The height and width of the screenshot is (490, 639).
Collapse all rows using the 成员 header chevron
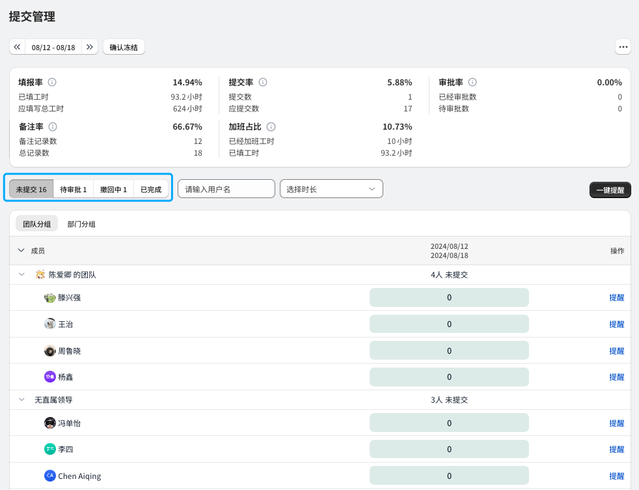coord(21,250)
